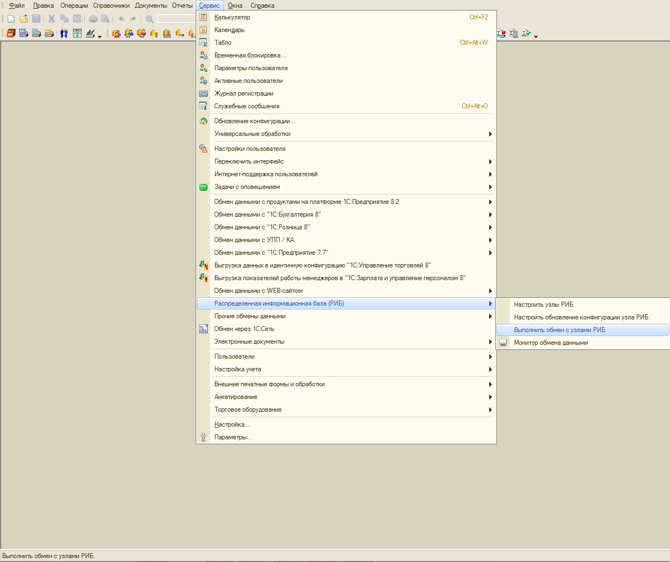Click the copy pages toolbar icon
Screen dimensions: 670x562
(64, 19)
